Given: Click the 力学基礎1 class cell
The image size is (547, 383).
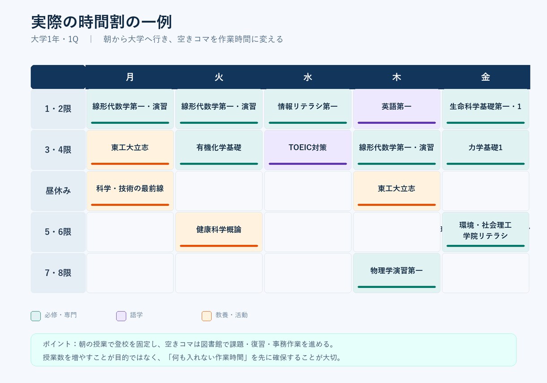Looking at the screenshot, I should pos(486,150).
